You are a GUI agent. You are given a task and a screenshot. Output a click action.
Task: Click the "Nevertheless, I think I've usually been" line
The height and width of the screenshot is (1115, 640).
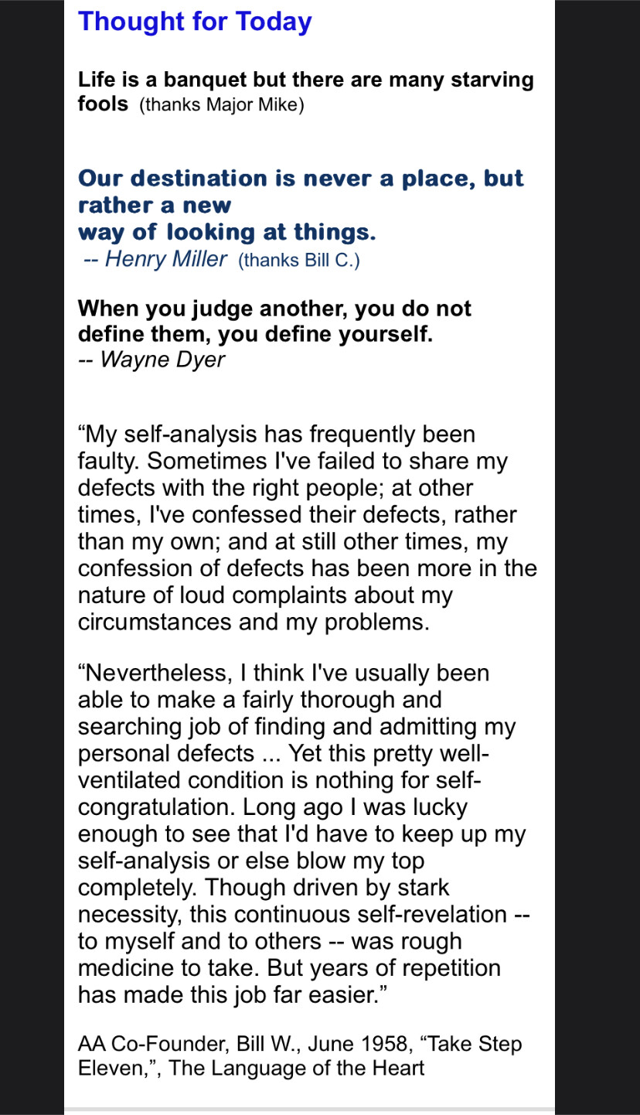click(x=284, y=673)
